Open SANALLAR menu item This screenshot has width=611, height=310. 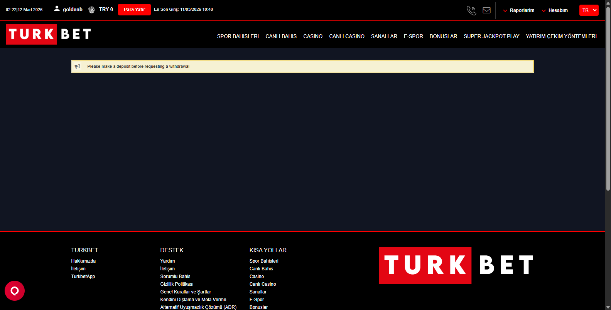384,36
